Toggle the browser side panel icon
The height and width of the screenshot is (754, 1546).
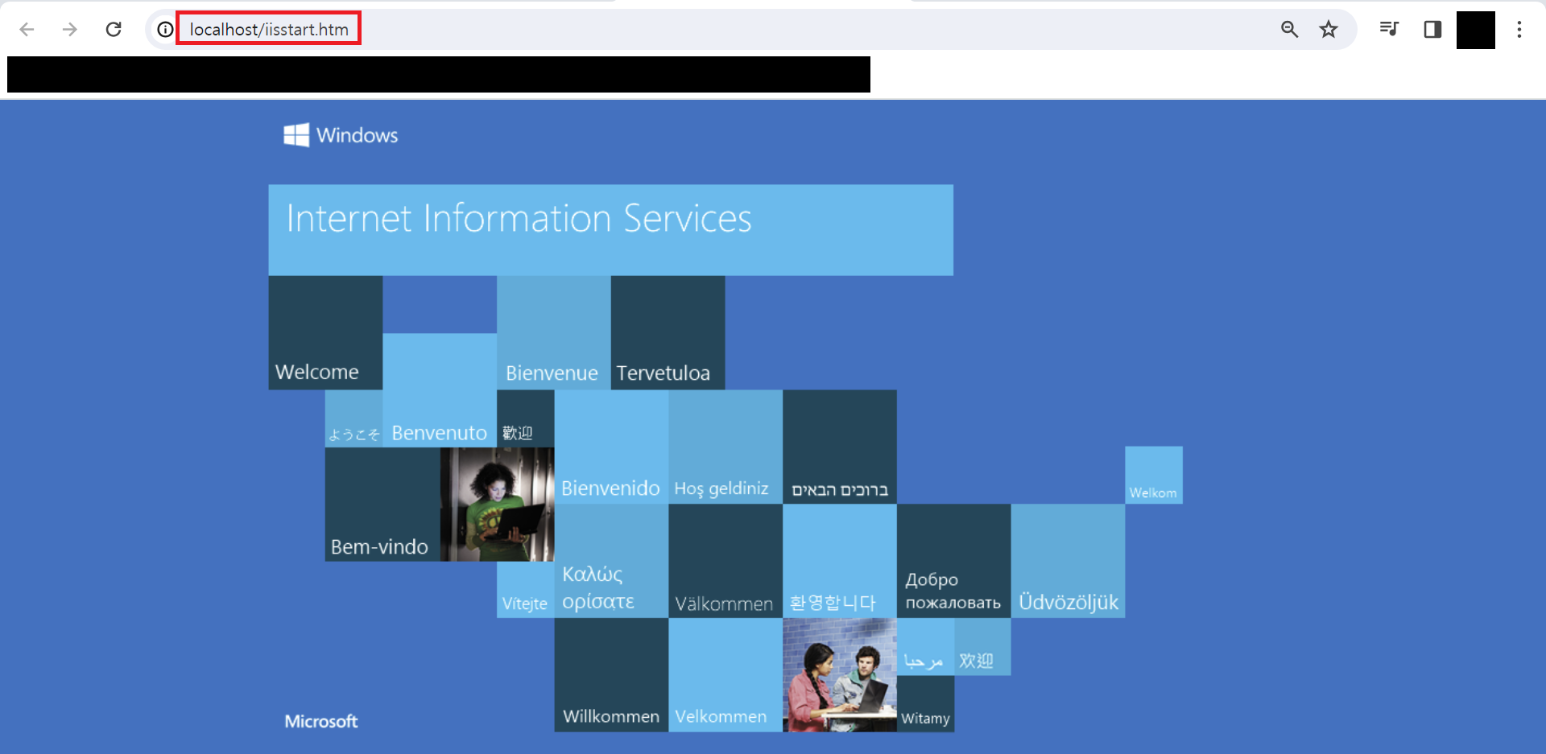[1432, 30]
